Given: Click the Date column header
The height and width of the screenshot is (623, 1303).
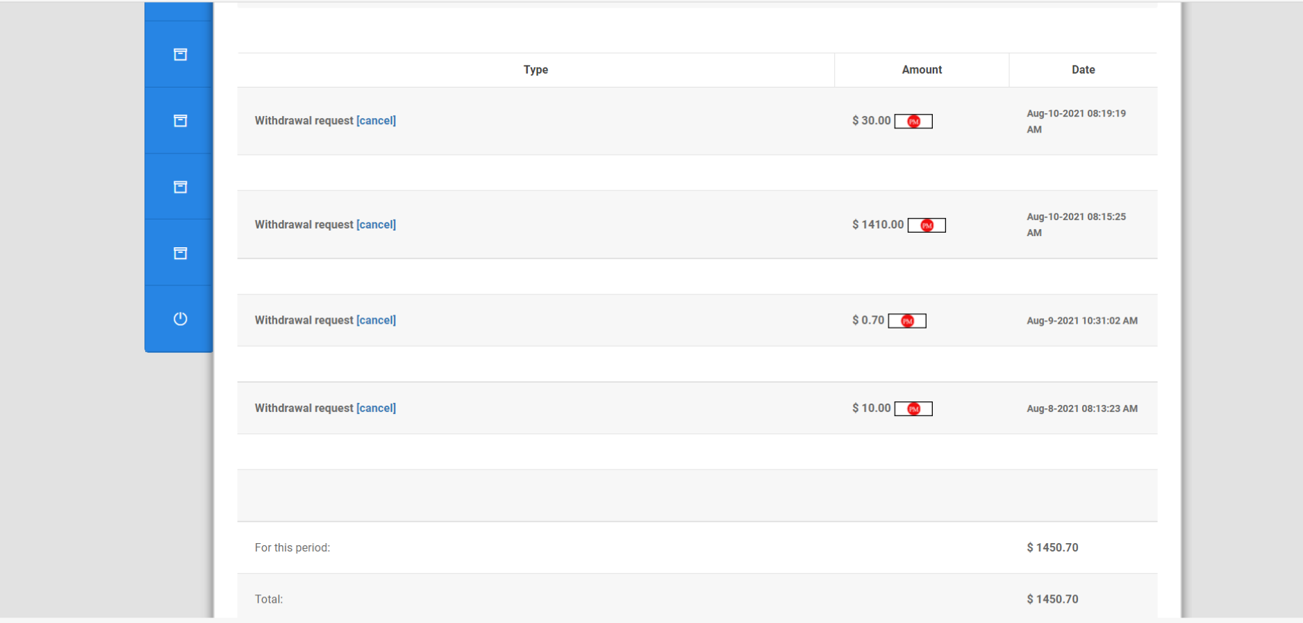Looking at the screenshot, I should (x=1083, y=69).
